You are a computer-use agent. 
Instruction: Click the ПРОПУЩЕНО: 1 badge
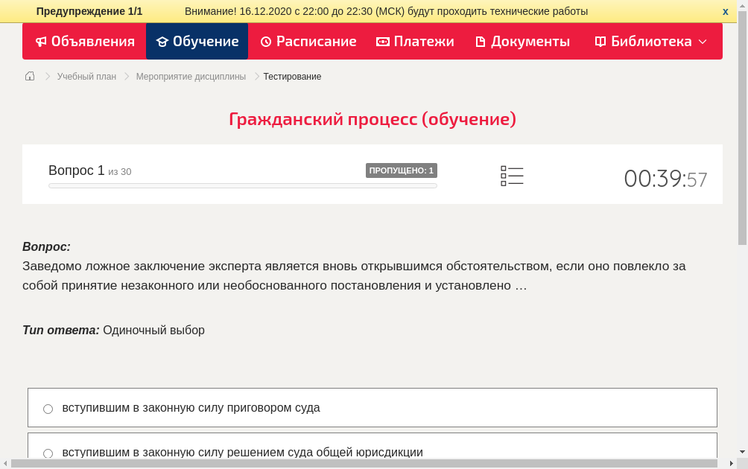tap(402, 170)
